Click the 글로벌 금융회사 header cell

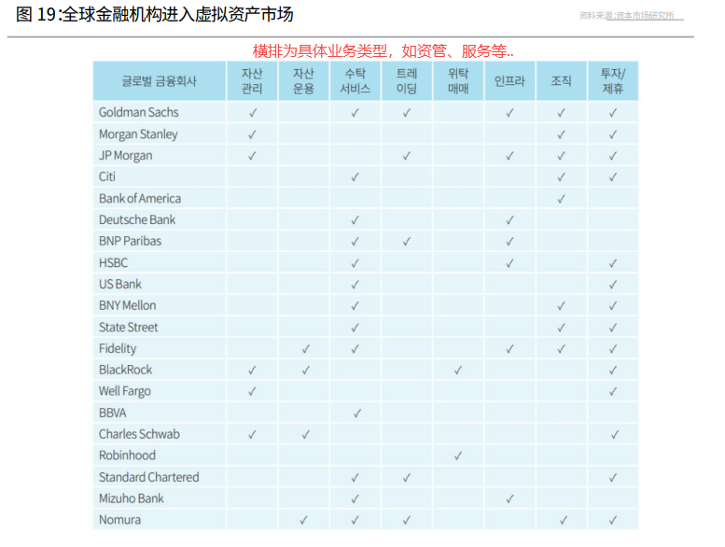tap(159, 81)
